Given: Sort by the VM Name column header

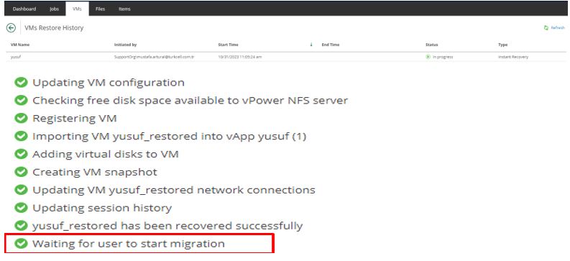Looking at the screenshot, I should click(20, 45).
